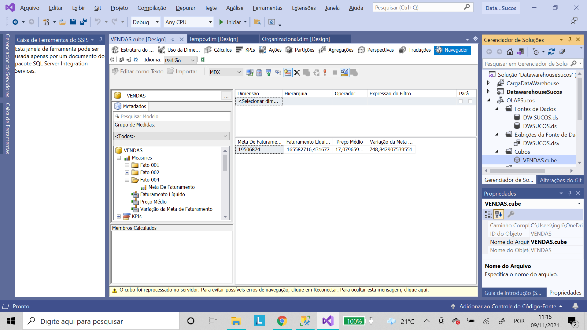
Task: Click the home icon in Solution Explorer
Action: (510, 52)
